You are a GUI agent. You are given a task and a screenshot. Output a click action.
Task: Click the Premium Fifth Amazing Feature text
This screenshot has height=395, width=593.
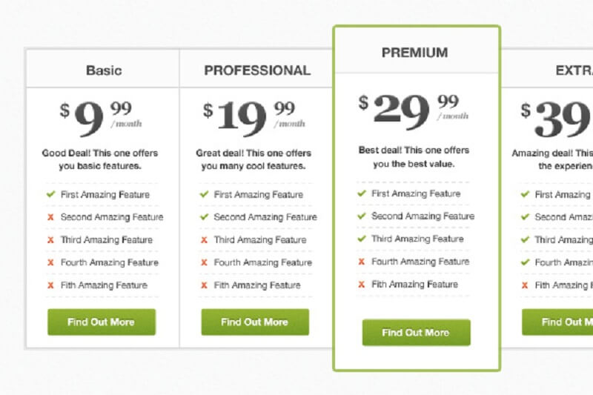pyautogui.click(x=414, y=285)
